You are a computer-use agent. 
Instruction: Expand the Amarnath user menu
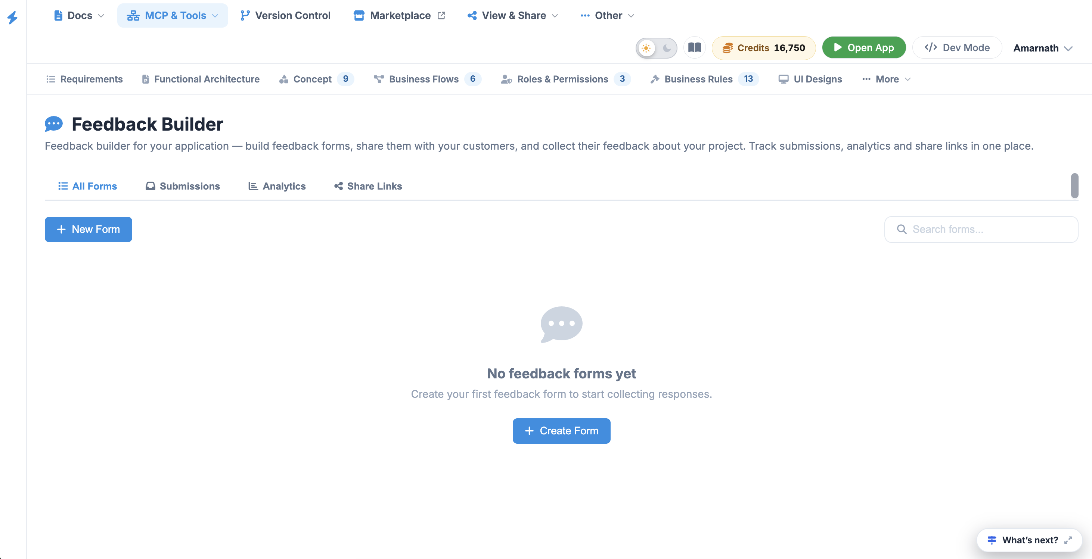tap(1042, 48)
